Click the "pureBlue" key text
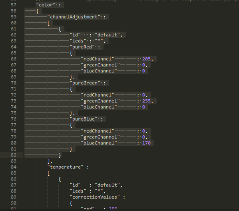The height and width of the screenshot is (211, 239). click(x=84, y=119)
